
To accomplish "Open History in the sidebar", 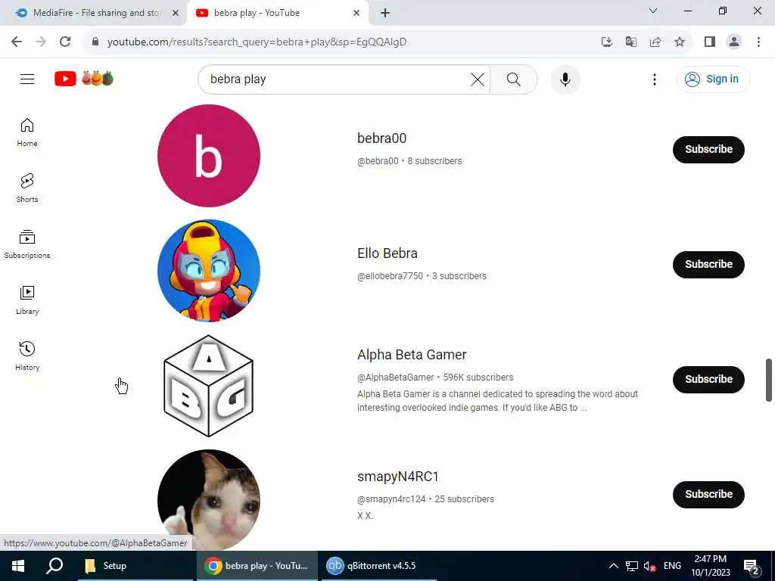I will point(27,356).
